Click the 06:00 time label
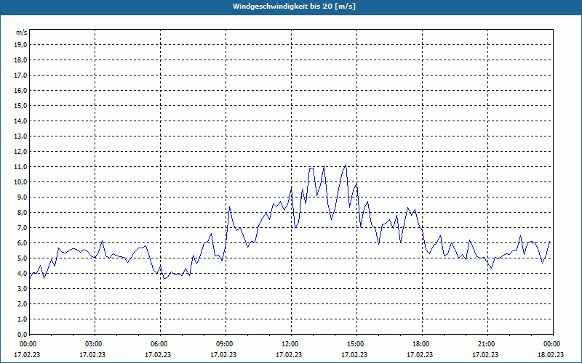Image resolution: width=582 pixels, height=363 pixels. point(160,344)
